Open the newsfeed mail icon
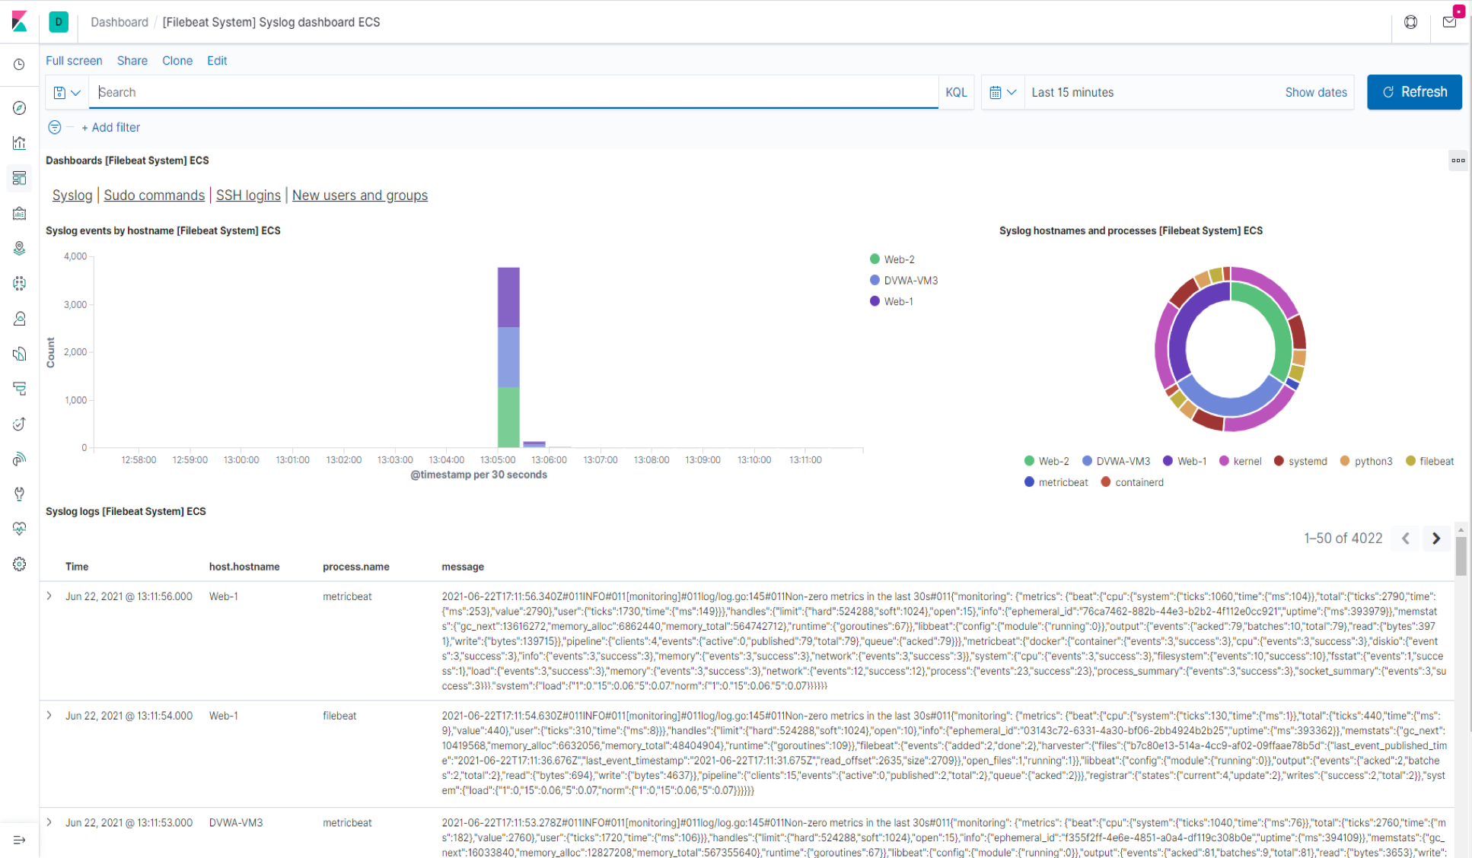Screen dimensions: 1472x858 [1449, 22]
